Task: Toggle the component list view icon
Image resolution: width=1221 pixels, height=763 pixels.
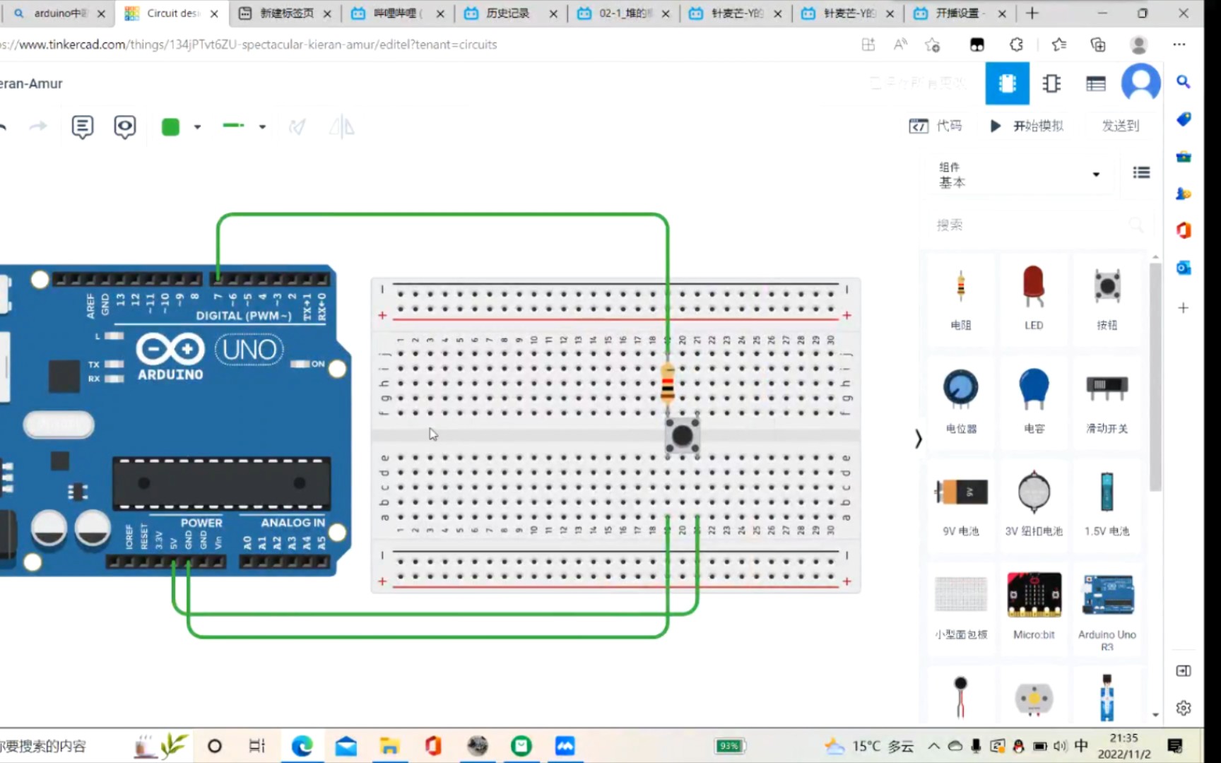Action: [x=1141, y=172]
